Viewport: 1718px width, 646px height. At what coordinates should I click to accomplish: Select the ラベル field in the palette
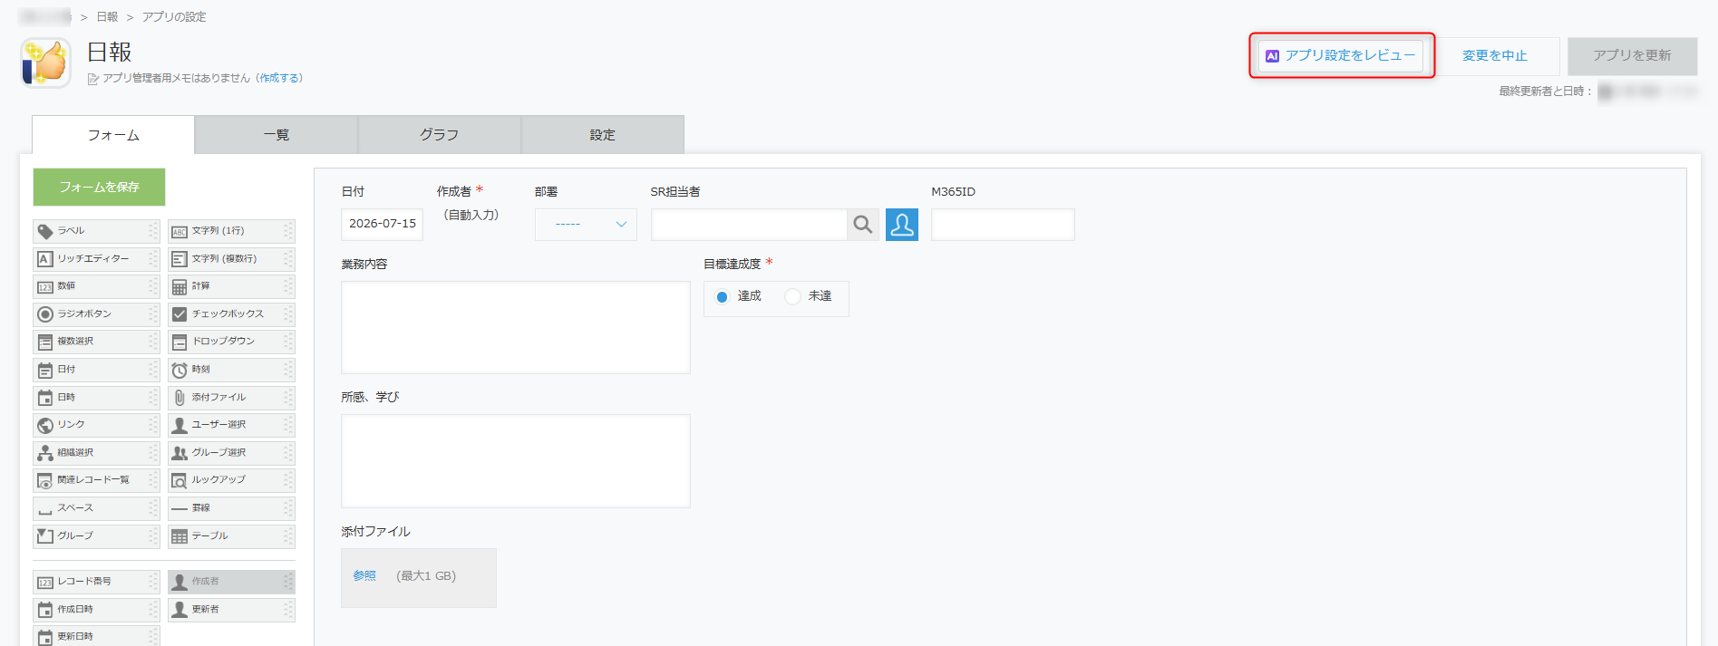[x=96, y=231]
